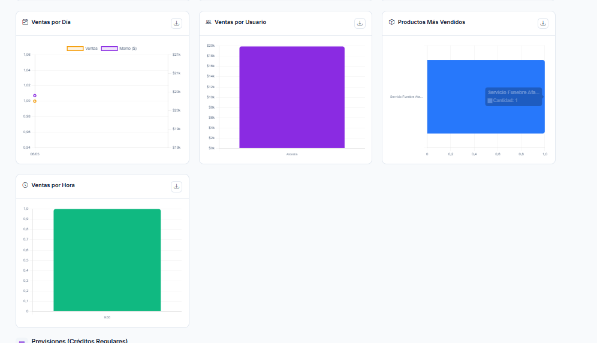This screenshot has width=597, height=343.
Task: Click the purple Monto data point
Action: 35,96
